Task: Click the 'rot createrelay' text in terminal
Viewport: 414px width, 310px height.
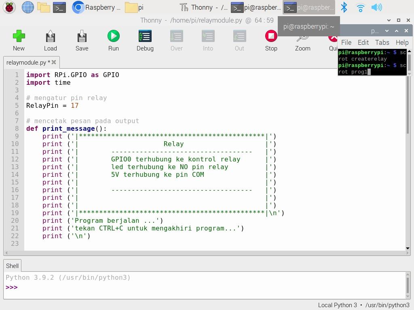Action: [363, 59]
